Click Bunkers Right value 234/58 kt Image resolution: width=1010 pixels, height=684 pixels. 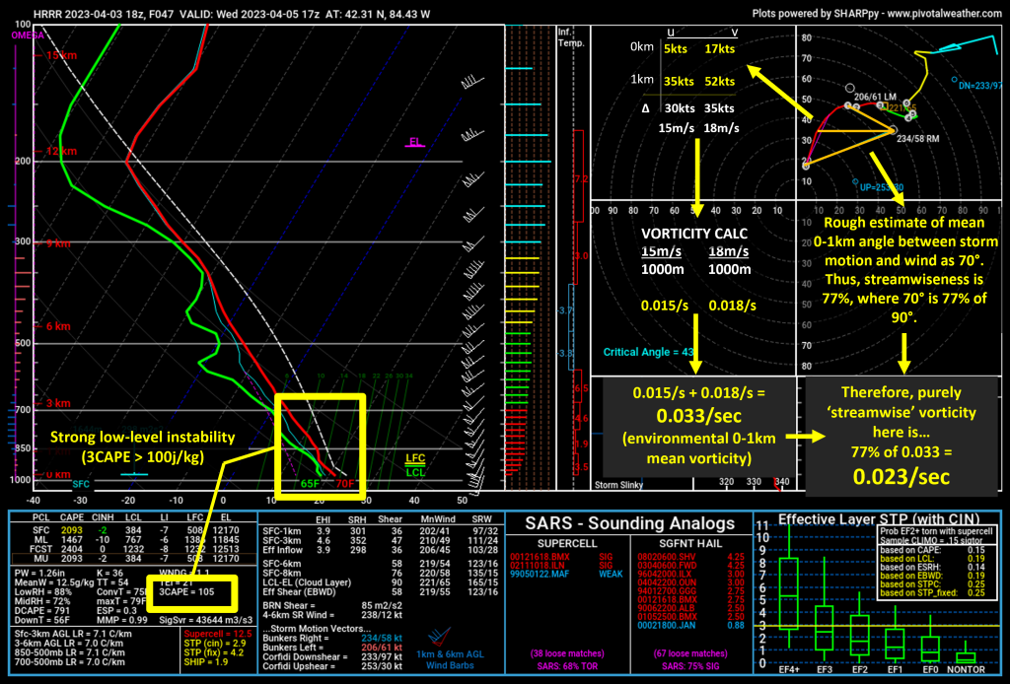click(x=382, y=639)
